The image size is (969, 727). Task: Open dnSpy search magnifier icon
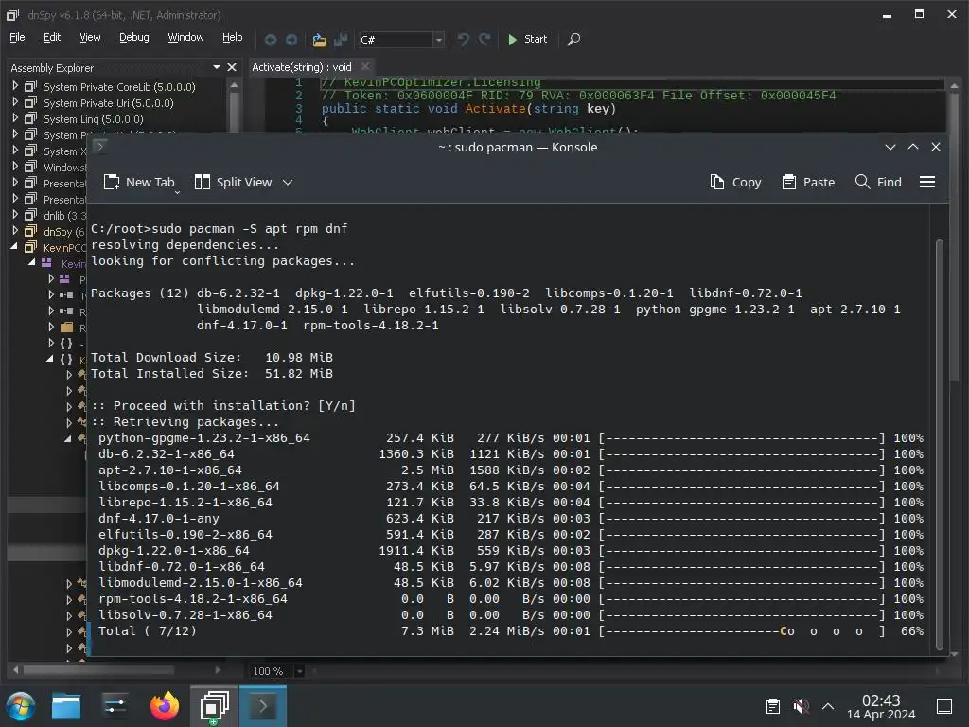[x=573, y=40]
